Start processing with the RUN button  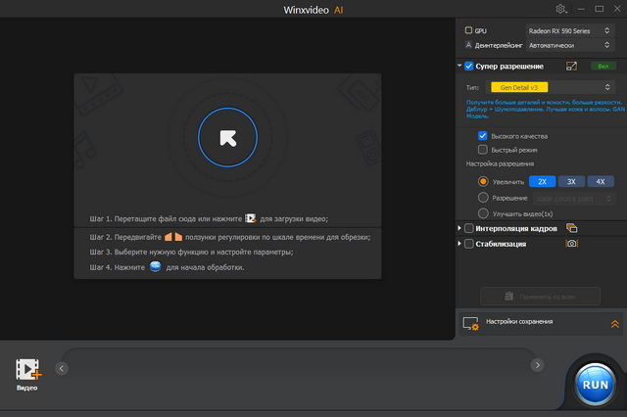(x=595, y=385)
